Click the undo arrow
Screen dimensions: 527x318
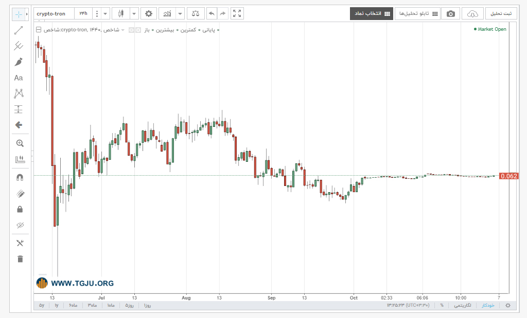pos(212,14)
